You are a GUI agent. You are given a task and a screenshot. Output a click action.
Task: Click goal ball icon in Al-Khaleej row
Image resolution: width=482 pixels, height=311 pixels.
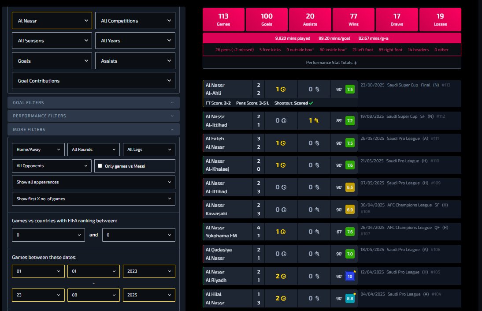click(x=283, y=165)
